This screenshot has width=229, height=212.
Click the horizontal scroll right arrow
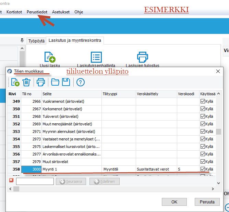213,189
